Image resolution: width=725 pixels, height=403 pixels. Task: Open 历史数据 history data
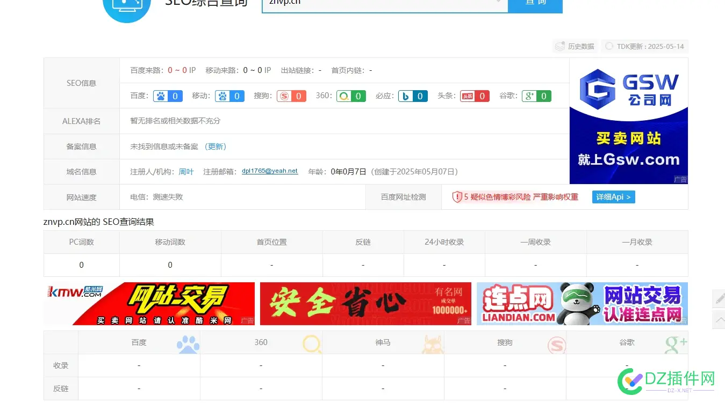(575, 46)
